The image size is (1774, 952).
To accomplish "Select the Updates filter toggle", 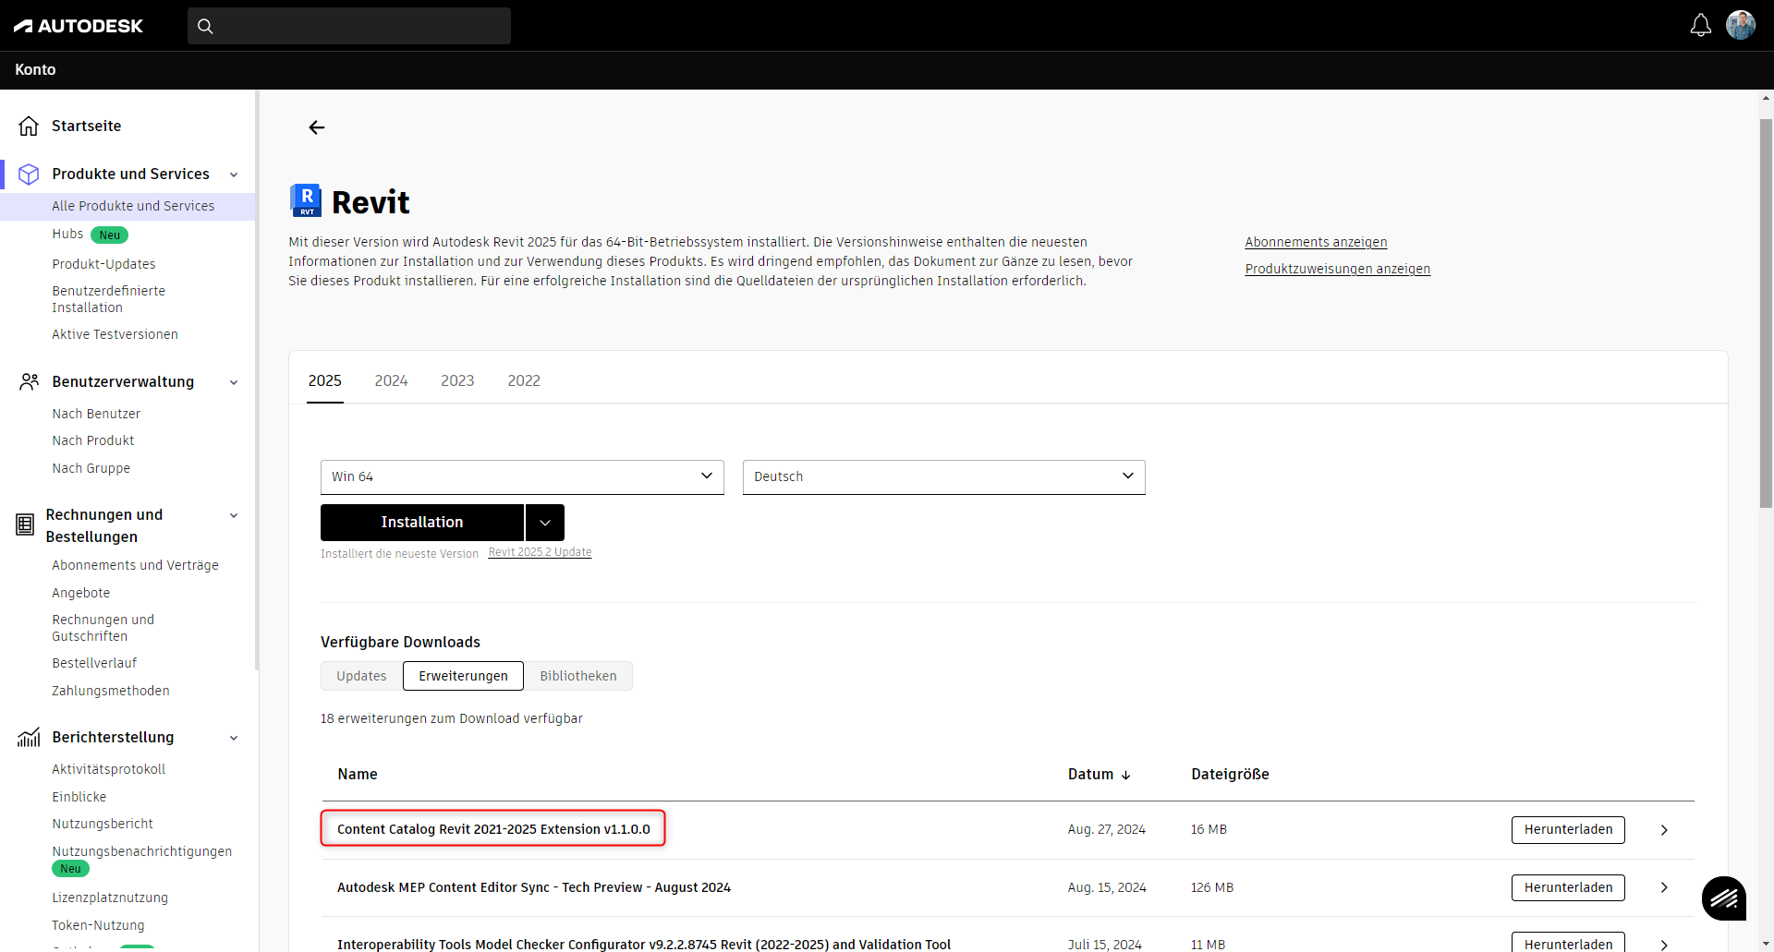I will pos(361,676).
